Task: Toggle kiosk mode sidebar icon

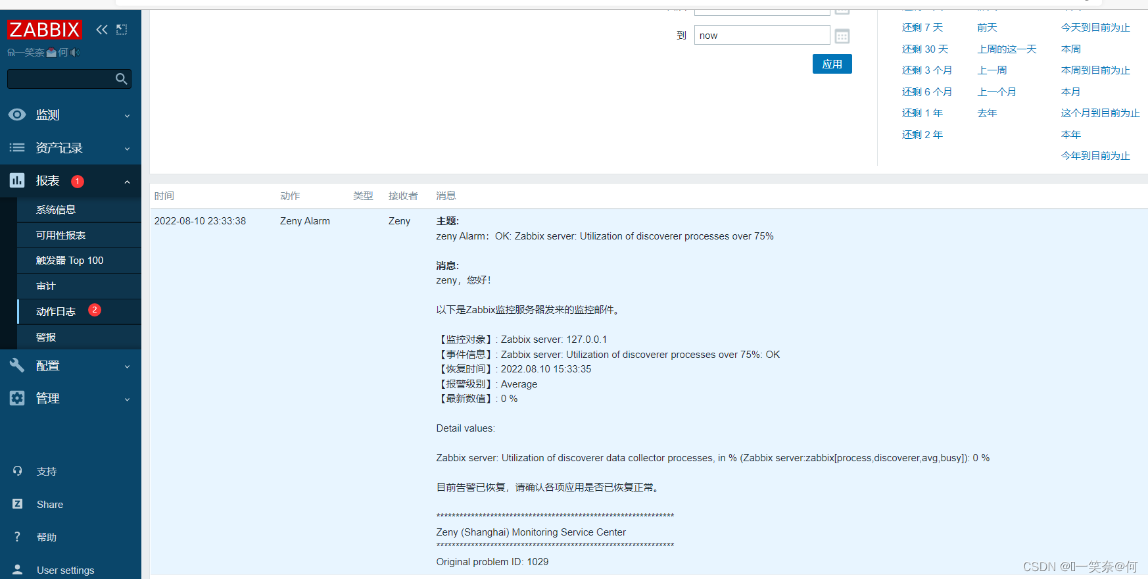Action: point(122,30)
